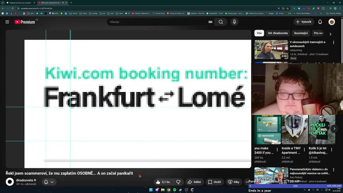The width and height of the screenshot is (343, 193).
Task: Open options for Kolik ti je let short
Action: click(331, 150)
